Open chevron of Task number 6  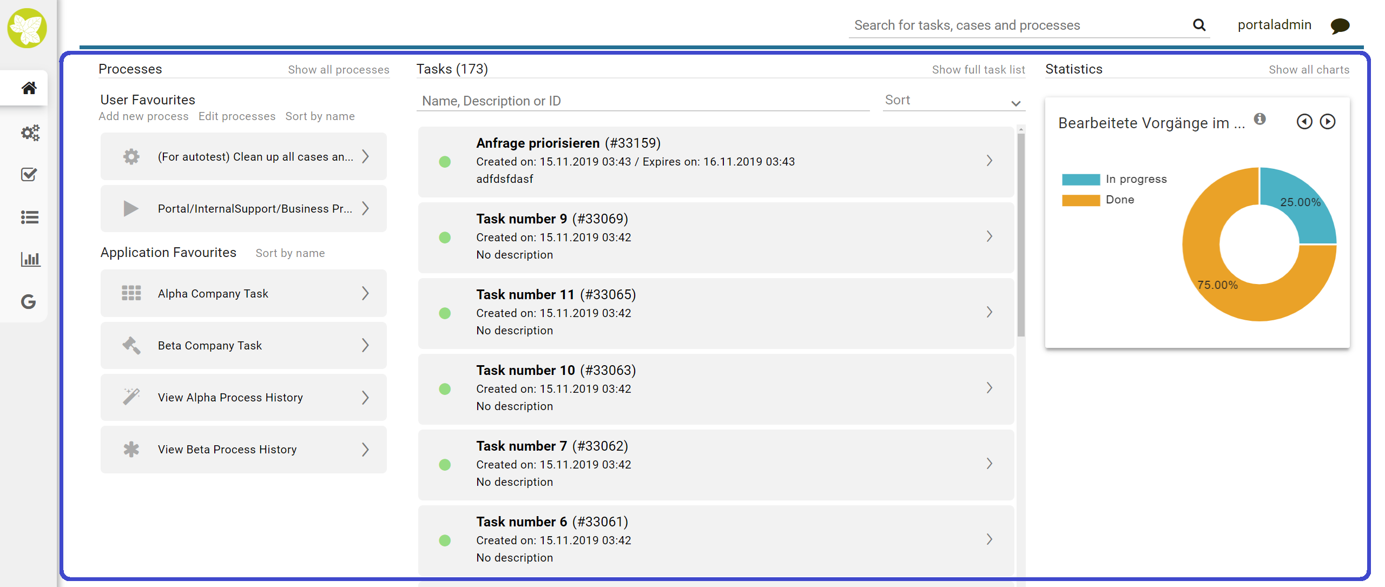989,539
